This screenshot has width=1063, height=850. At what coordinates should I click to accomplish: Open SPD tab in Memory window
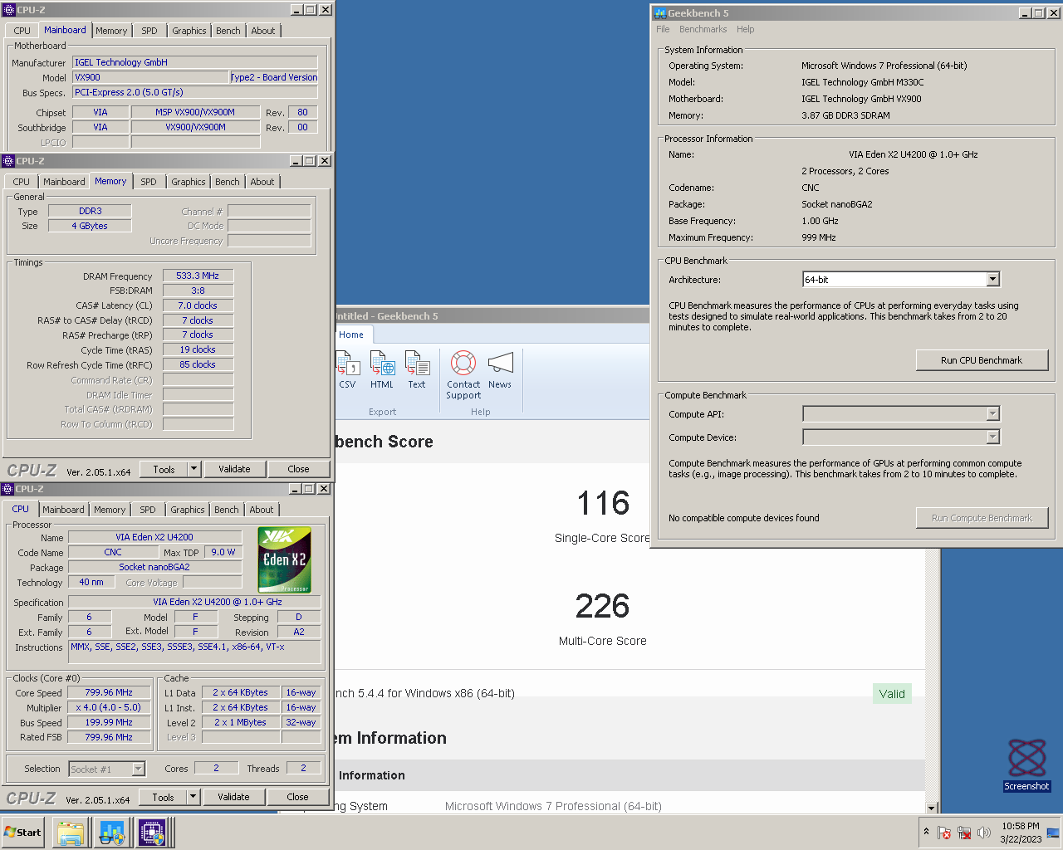[x=149, y=182]
